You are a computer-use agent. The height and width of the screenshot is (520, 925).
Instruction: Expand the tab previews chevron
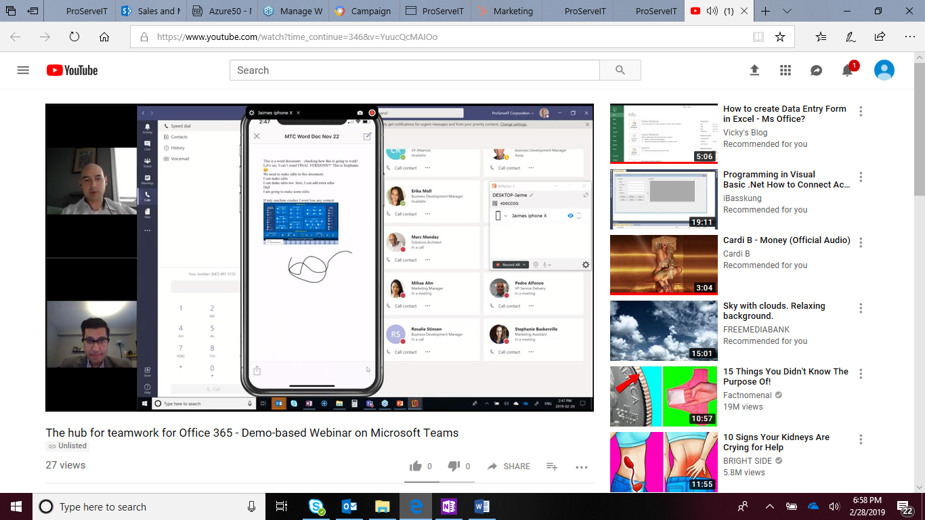787,11
